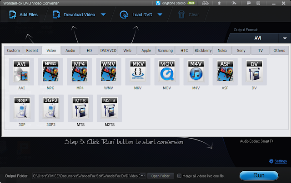
Task: Choose the 3GP2 format icon
Action: click(51, 108)
